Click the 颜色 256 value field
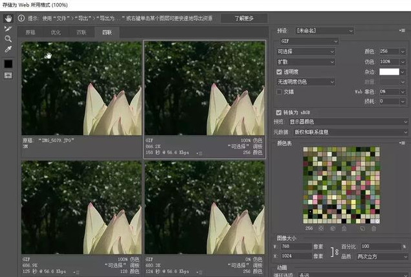411x277 pixels. 389,51
